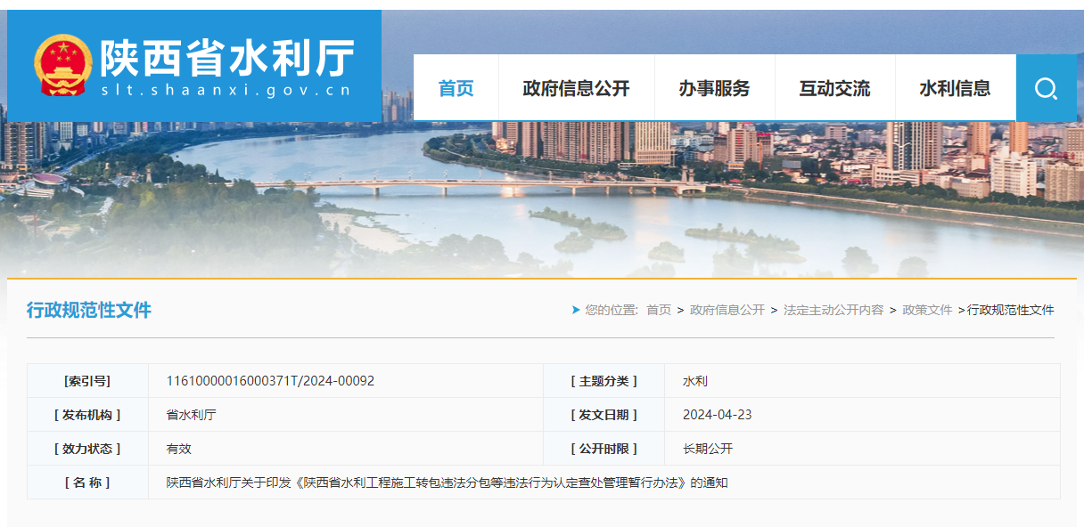Click 政府信息公开 in the breadcrumb
1084x527 pixels.
tap(727, 310)
